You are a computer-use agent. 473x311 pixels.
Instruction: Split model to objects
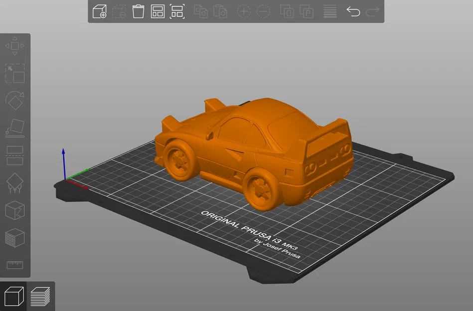coord(287,11)
